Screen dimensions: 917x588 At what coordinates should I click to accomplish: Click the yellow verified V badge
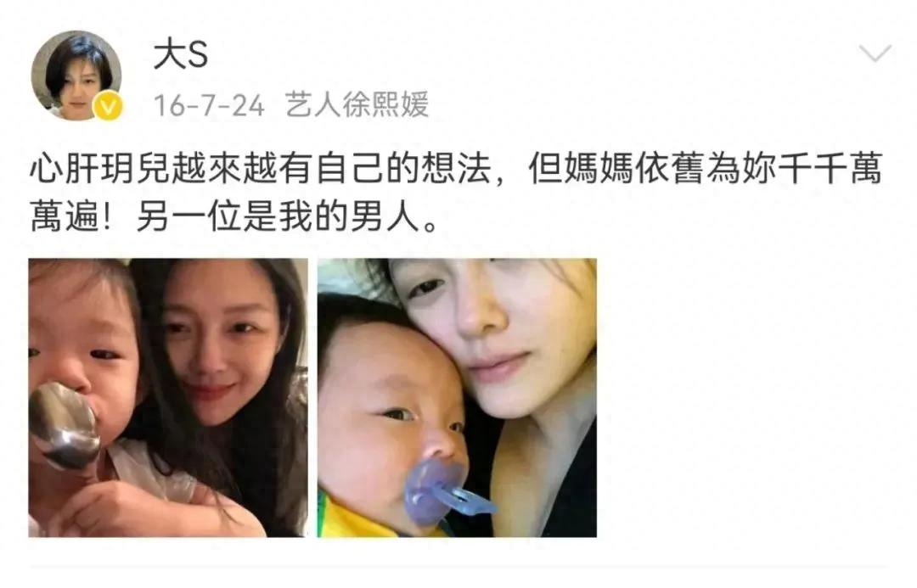click(x=109, y=107)
